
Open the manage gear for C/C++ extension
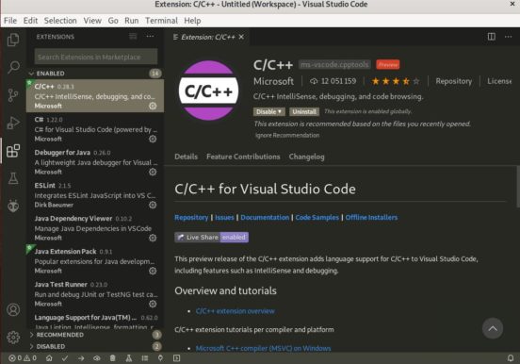tap(153, 106)
